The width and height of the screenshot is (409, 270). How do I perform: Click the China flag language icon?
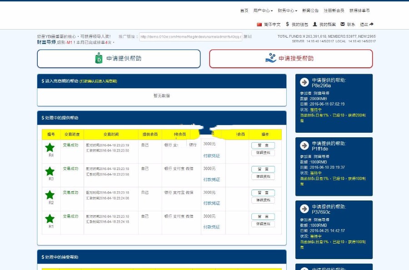coord(259,25)
